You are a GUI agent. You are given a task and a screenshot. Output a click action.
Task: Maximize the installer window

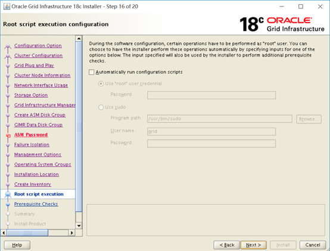click(x=301, y=7)
